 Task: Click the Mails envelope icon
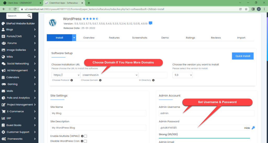3,91
